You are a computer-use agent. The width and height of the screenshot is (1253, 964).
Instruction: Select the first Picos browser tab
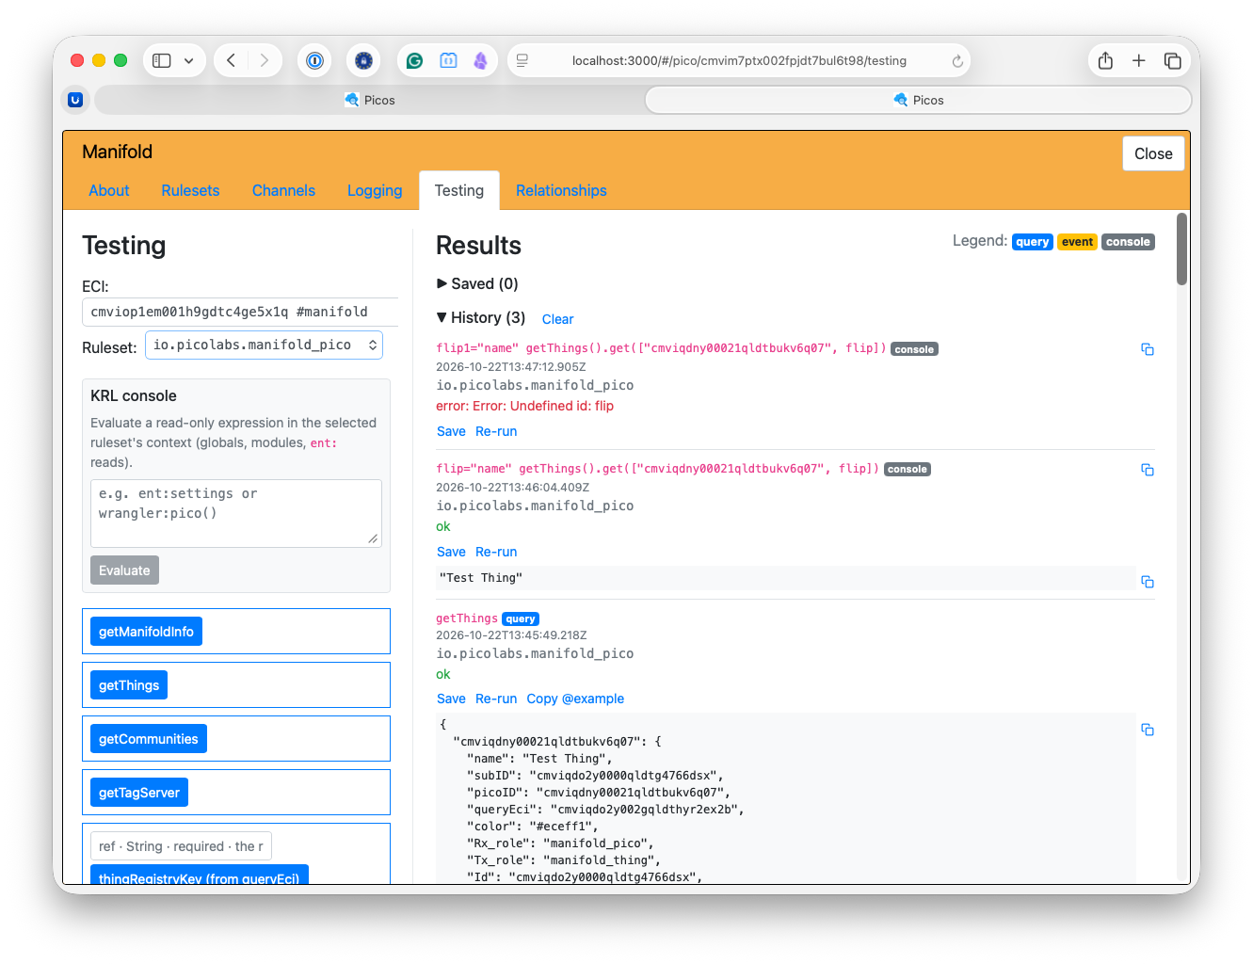(369, 100)
